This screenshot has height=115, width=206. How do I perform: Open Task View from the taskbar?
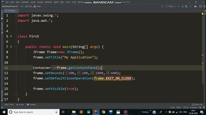63,112
